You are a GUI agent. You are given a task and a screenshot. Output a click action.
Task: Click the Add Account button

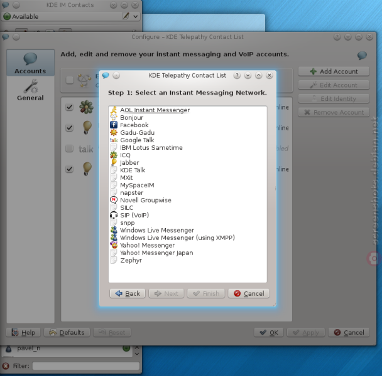(x=334, y=71)
